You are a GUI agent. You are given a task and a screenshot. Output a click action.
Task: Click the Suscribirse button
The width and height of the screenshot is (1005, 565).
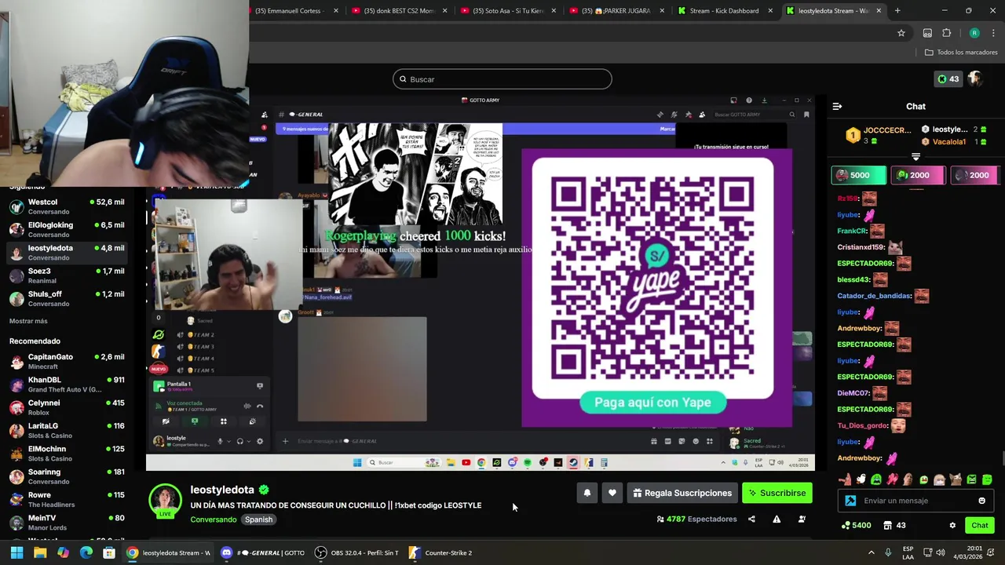point(777,493)
